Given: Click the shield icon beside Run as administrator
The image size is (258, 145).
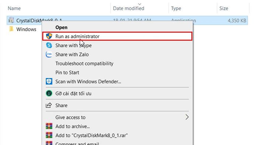Looking at the screenshot, I should (x=49, y=36).
